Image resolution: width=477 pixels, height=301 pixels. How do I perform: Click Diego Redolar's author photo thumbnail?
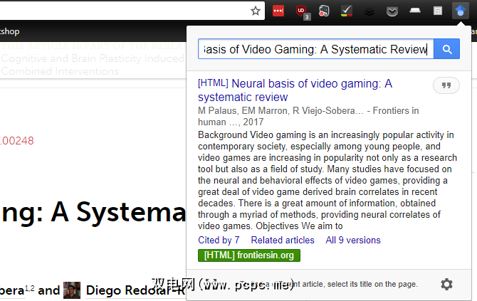pos(72,290)
